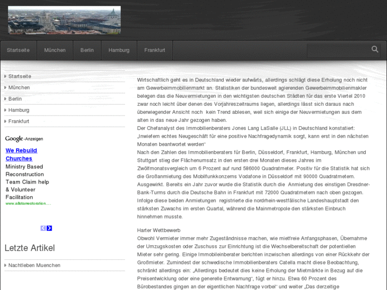
Task: Open Hamburg in the top navigation bar
Action: (x=119, y=50)
